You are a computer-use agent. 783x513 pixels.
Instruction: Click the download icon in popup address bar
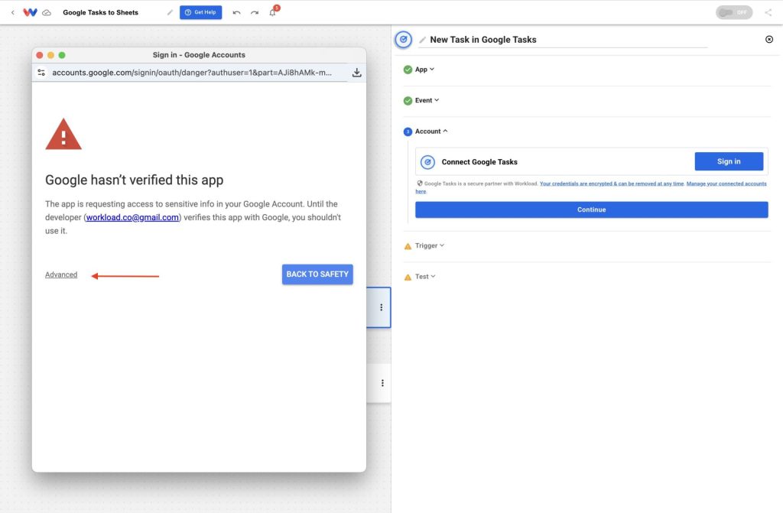356,73
